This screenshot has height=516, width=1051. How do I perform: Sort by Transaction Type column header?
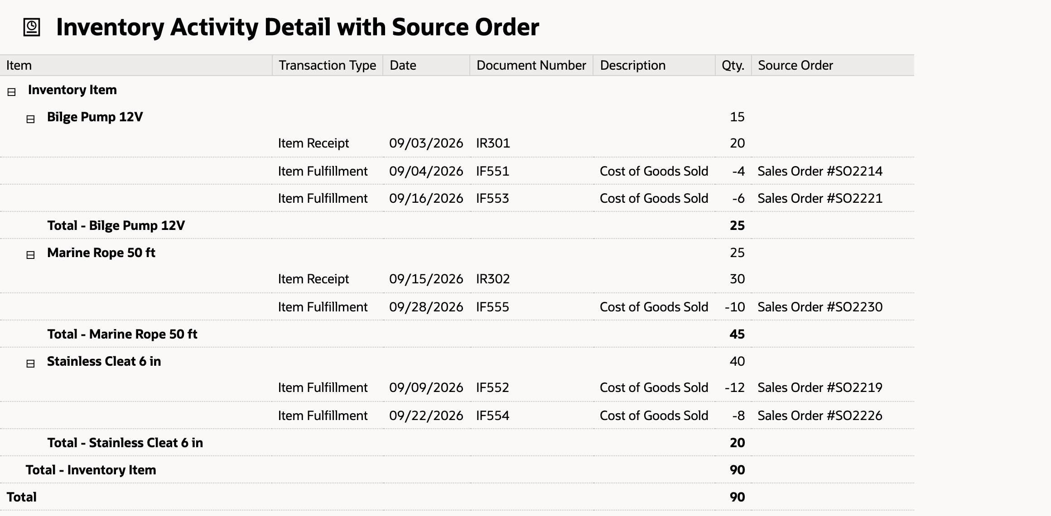328,65
